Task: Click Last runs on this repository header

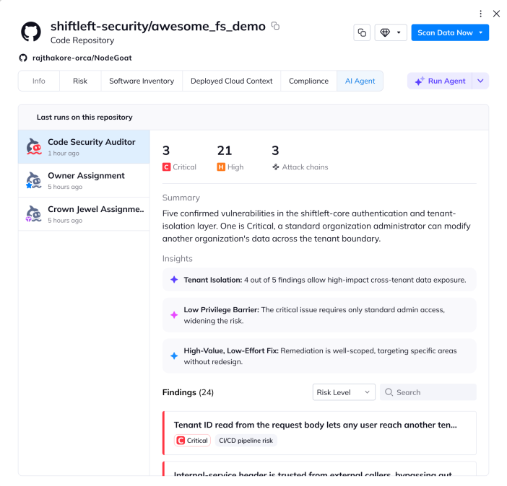Action: [84, 118]
